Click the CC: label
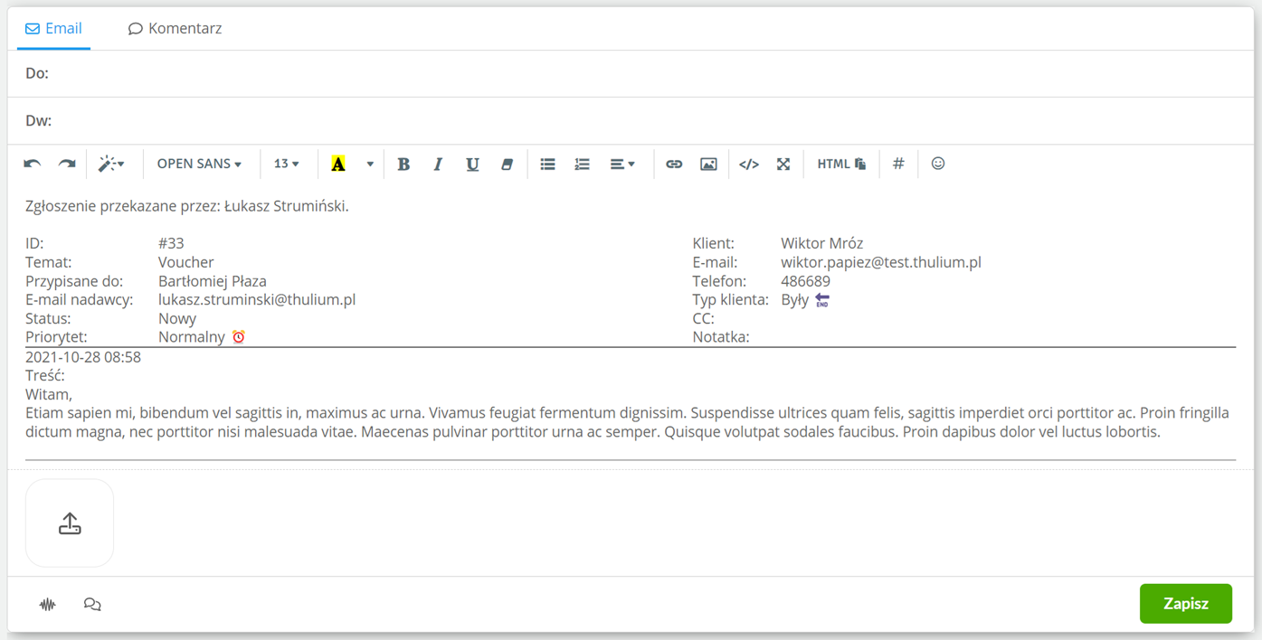Viewport: 1262px width, 640px height. tap(704, 318)
